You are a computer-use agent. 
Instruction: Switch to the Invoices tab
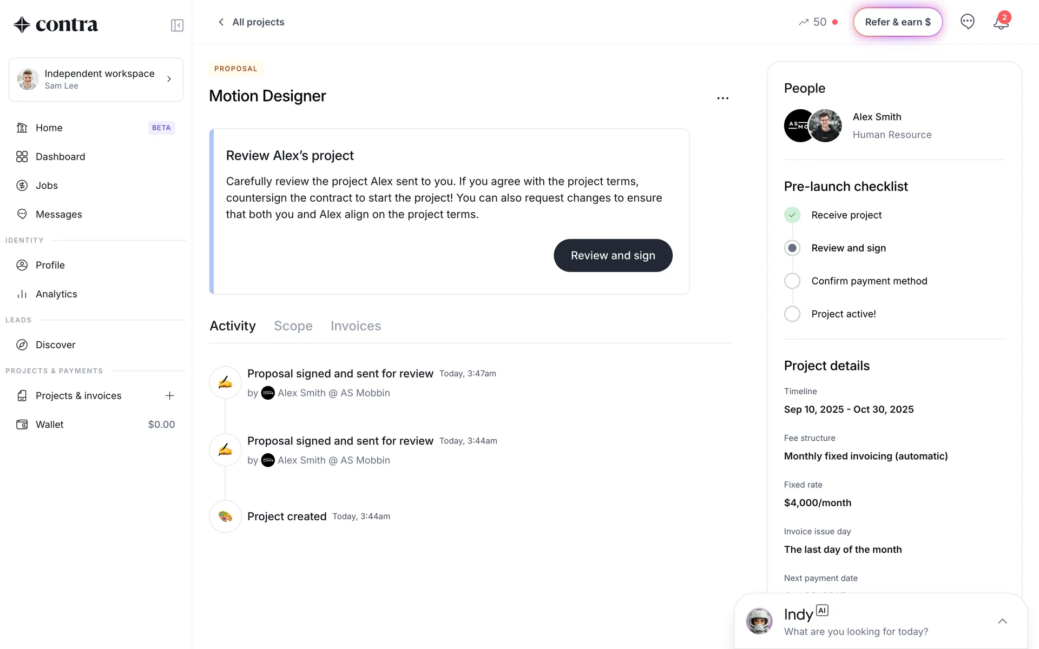tap(356, 326)
